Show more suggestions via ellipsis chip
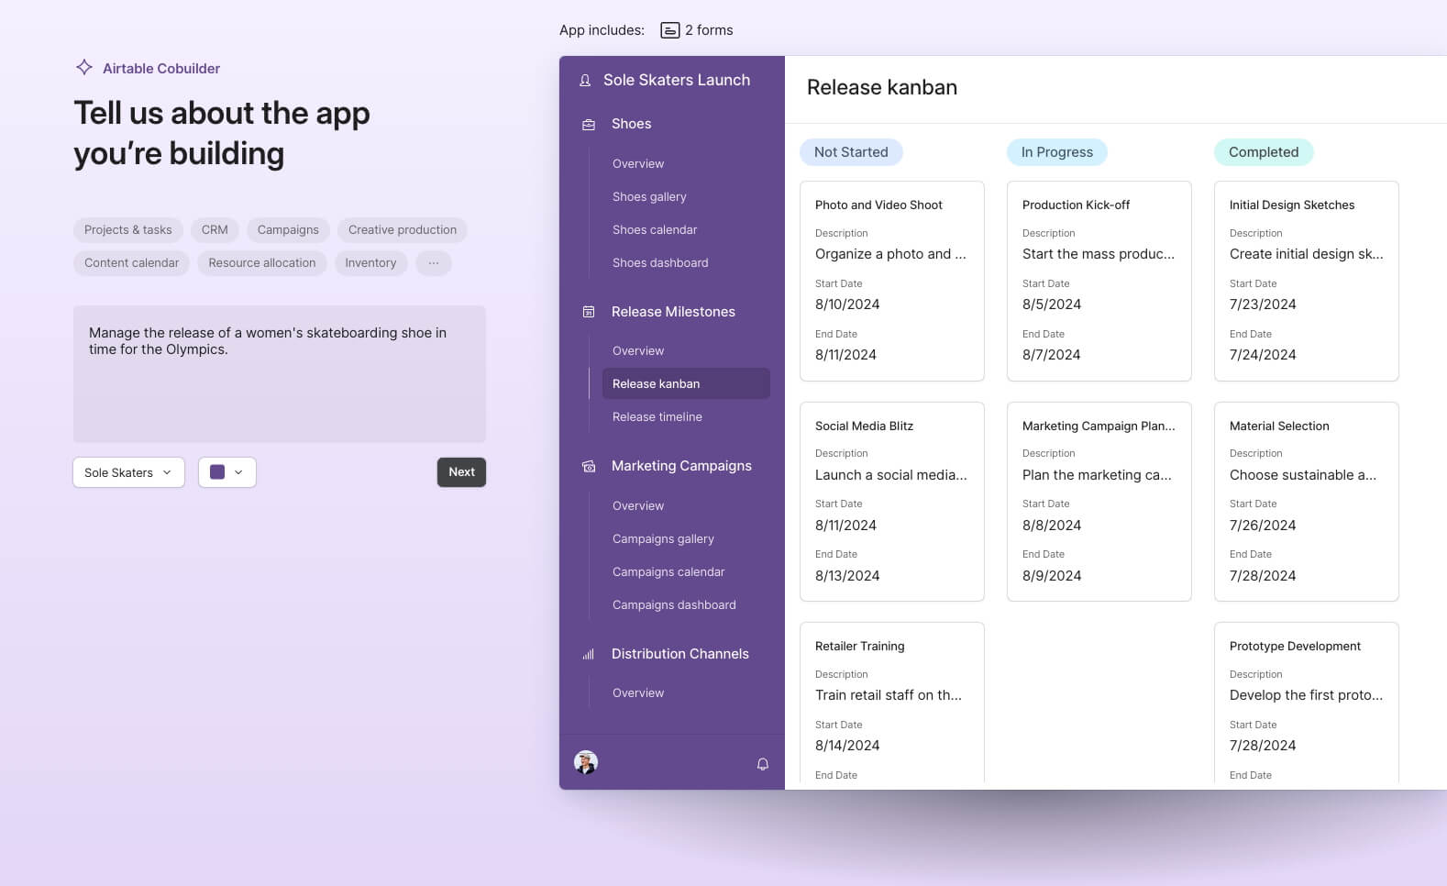 coord(434,262)
